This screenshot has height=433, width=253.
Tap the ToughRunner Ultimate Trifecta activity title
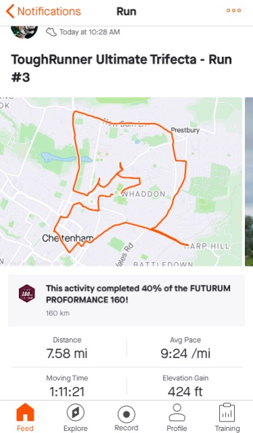[121, 68]
